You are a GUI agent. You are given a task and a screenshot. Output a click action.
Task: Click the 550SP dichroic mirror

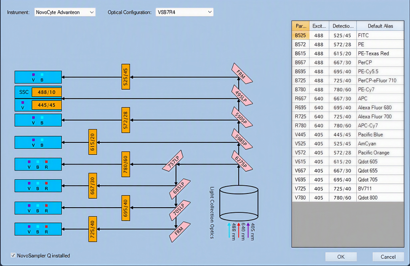(x=242, y=117)
